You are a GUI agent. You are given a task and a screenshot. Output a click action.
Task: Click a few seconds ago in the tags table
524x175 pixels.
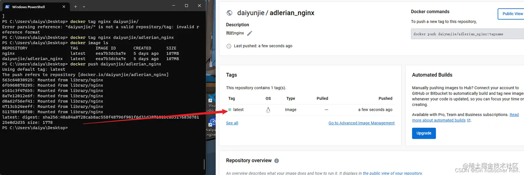(375, 110)
